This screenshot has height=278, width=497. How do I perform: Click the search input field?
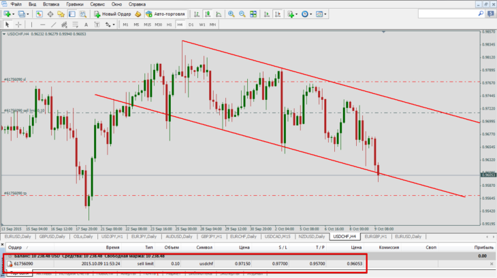click(x=448, y=14)
